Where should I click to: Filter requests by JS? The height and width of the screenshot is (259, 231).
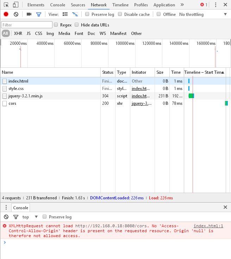coord(29,34)
